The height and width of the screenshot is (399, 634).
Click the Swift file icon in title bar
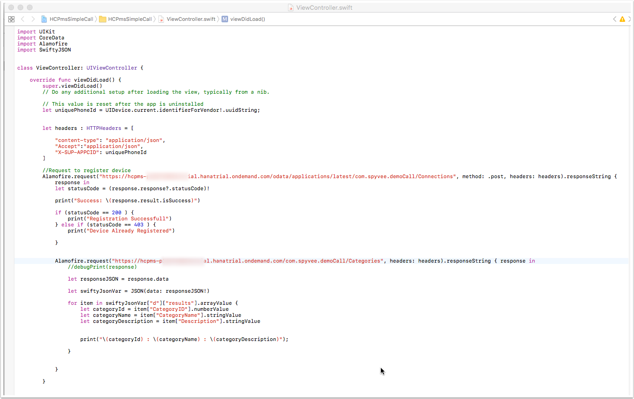(291, 7)
